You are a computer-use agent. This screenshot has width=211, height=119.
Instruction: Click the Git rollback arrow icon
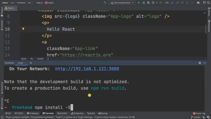(x=192, y=3)
